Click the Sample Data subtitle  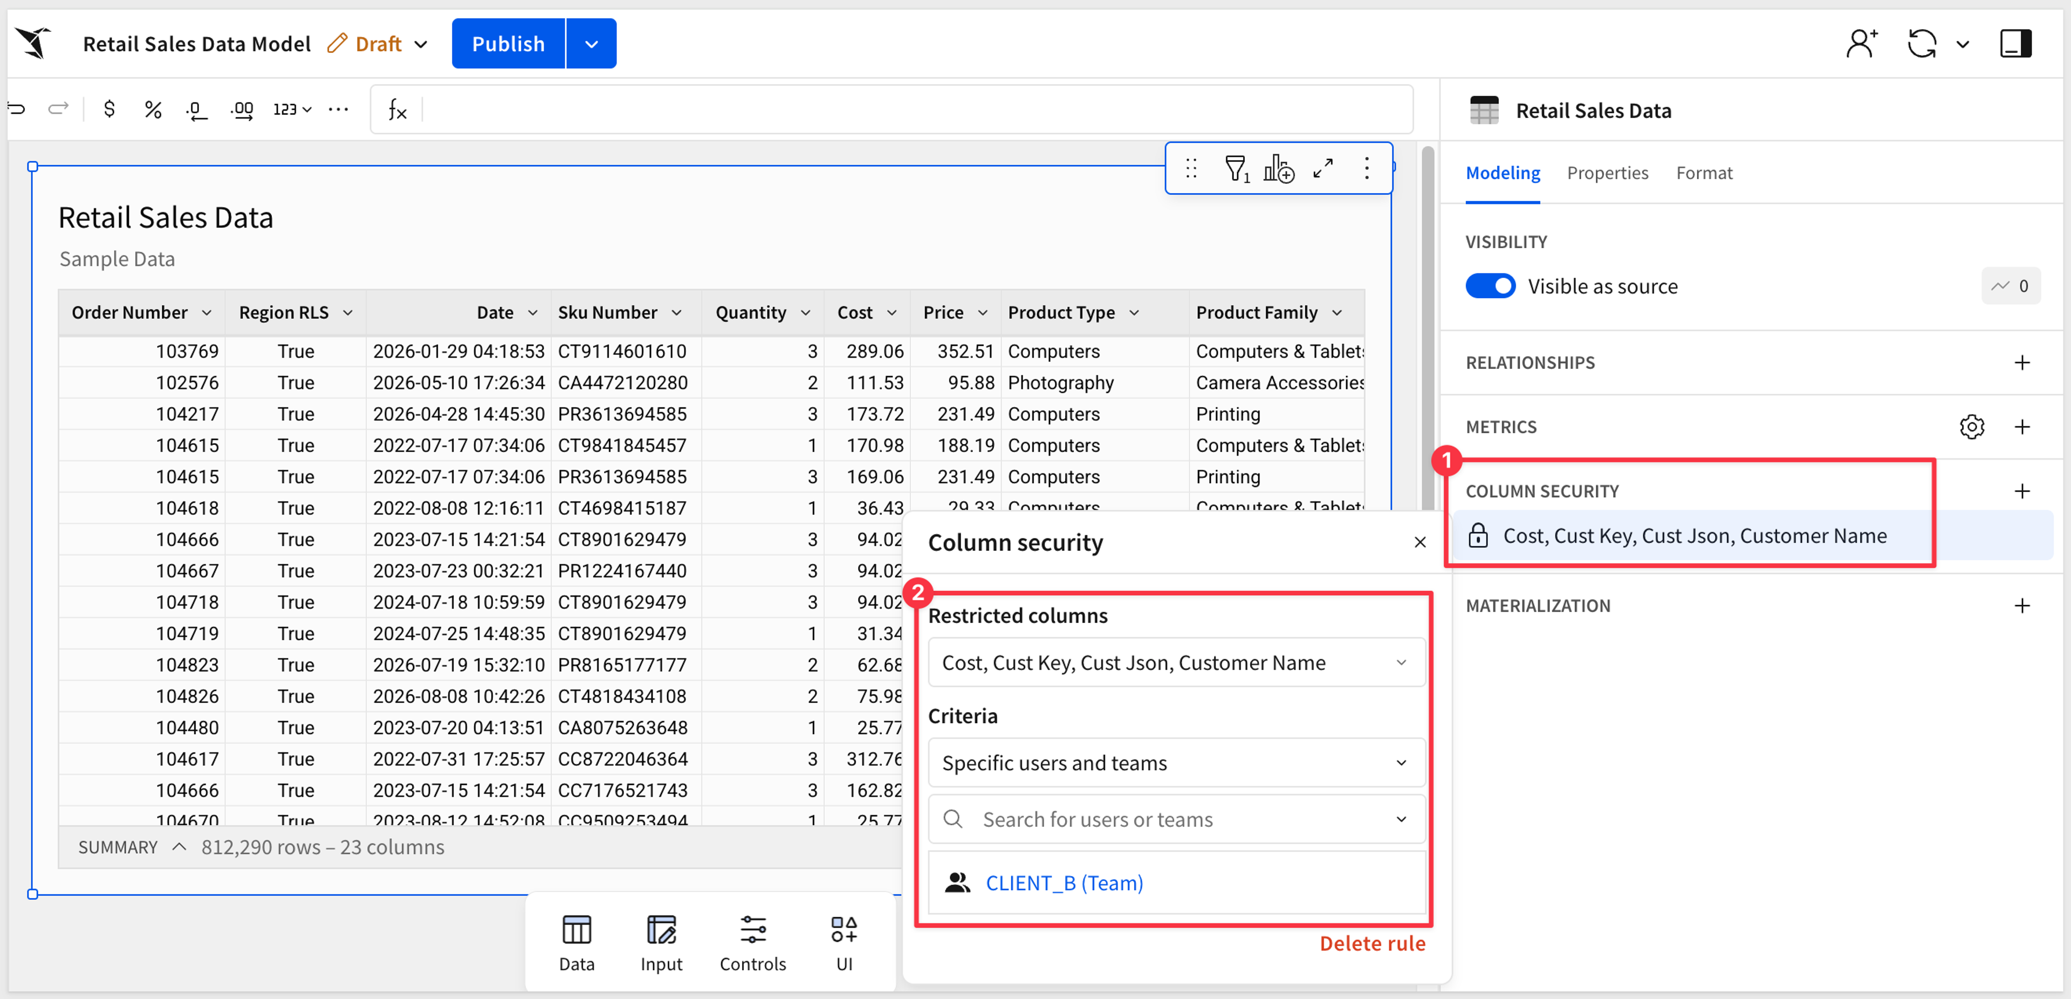pyautogui.click(x=118, y=259)
